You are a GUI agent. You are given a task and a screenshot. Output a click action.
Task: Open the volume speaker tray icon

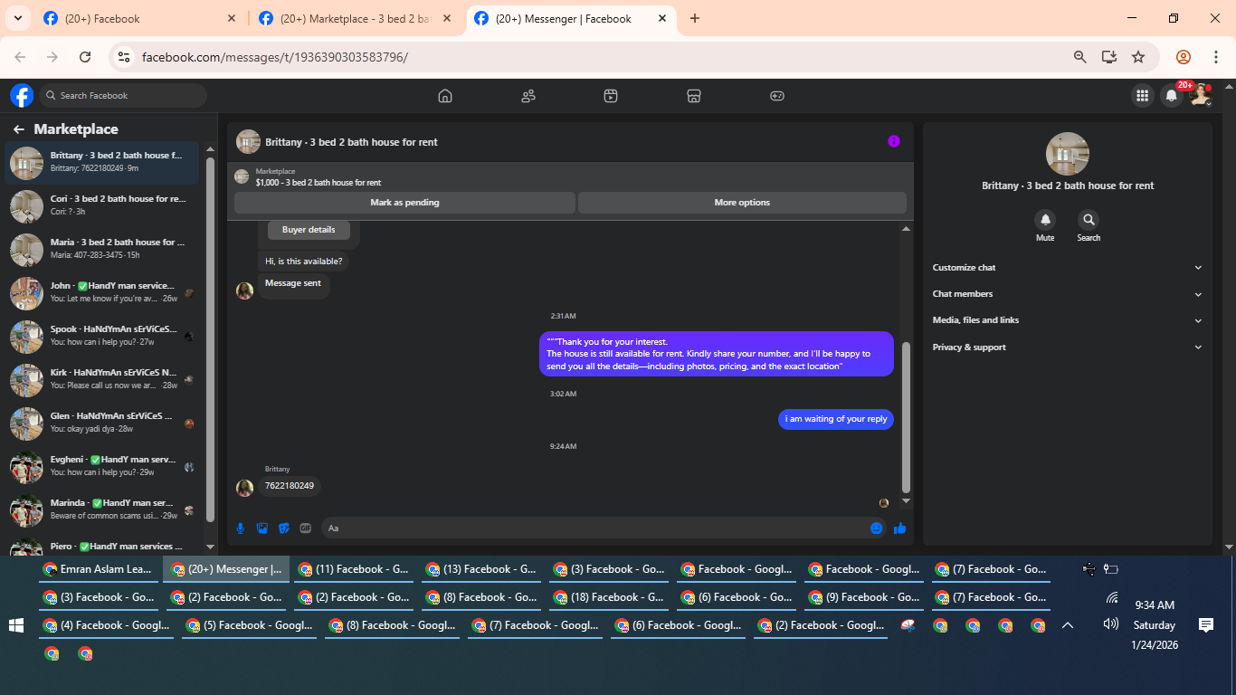pyautogui.click(x=1111, y=624)
